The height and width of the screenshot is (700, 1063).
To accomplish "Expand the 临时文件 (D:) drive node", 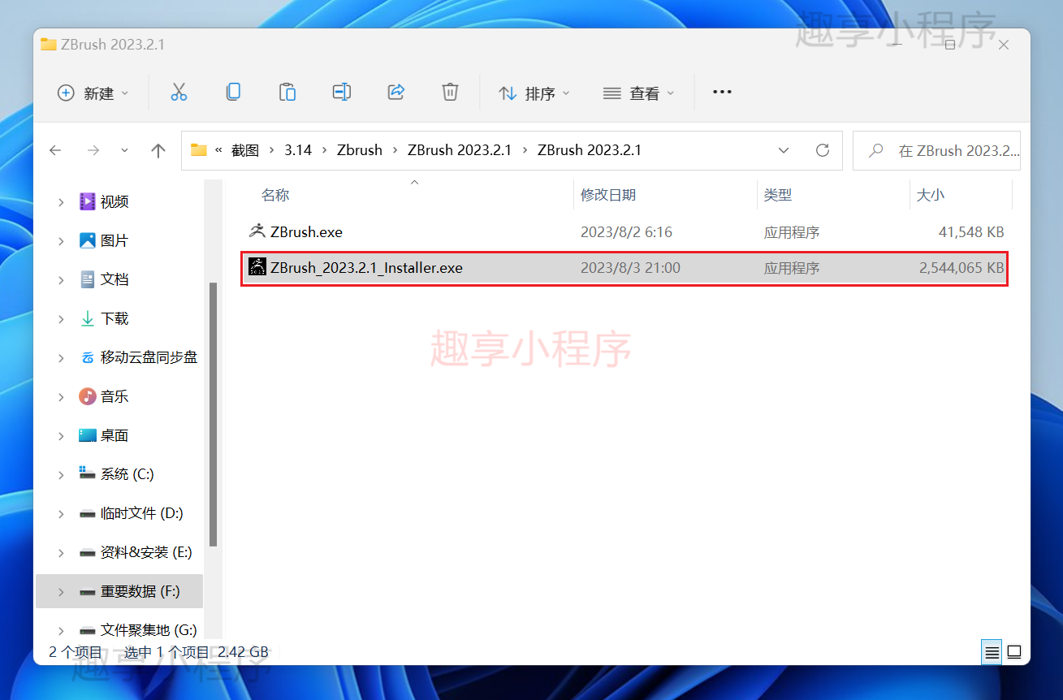I will point(61,513).
